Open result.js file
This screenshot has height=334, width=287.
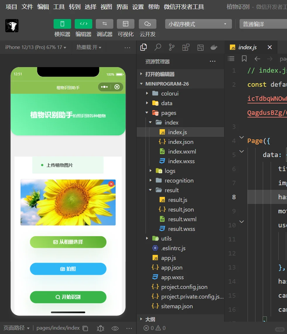pyautogui.click(x=180, y=200)
